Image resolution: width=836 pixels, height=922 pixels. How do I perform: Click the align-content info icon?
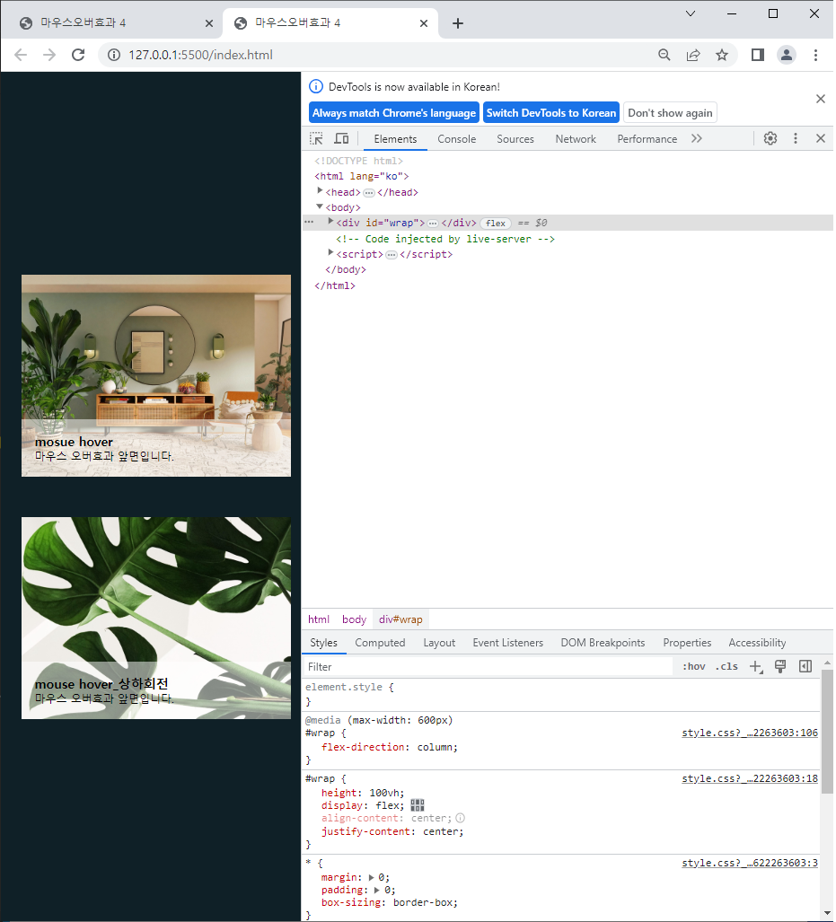click(460, 818)
